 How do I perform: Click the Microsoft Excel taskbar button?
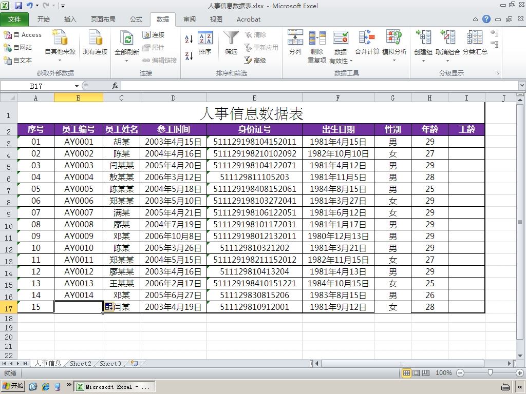pyautogui.click(x=115, y=387)
